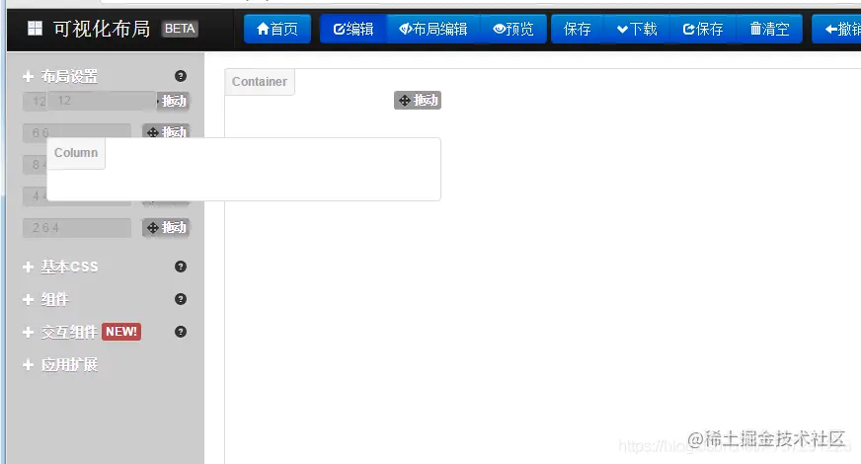
Task: Switch to 编辑 edit mode
Action: pyautogui.click(x=353, y=29)
